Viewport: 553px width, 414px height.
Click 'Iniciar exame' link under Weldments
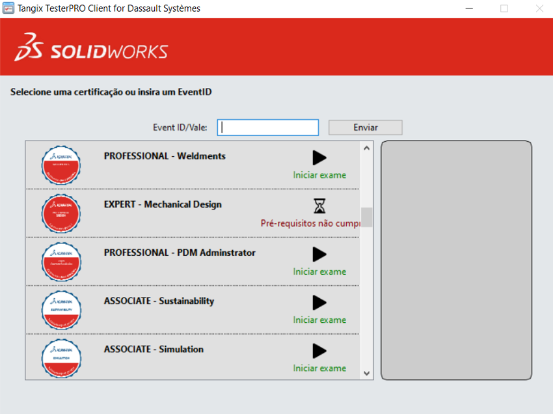(x=319, y=175)
